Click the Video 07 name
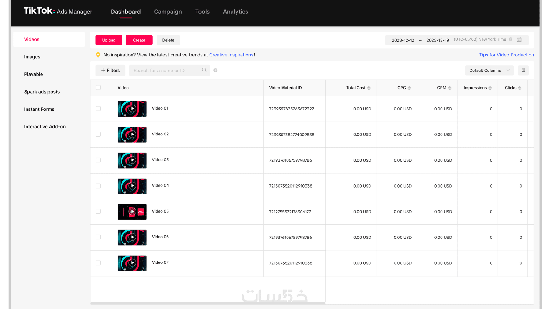Viewport: 550px width, 309px height. tap(160, 262)
